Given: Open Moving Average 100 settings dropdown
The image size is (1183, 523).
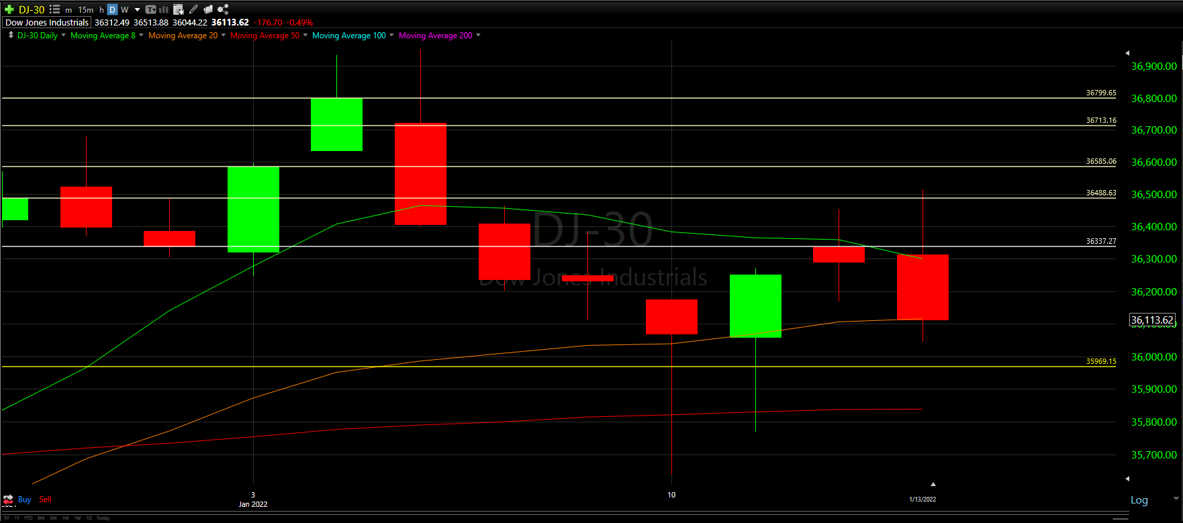Looking at the screenshot, I should pyautogui.click(x=391, y=35).
